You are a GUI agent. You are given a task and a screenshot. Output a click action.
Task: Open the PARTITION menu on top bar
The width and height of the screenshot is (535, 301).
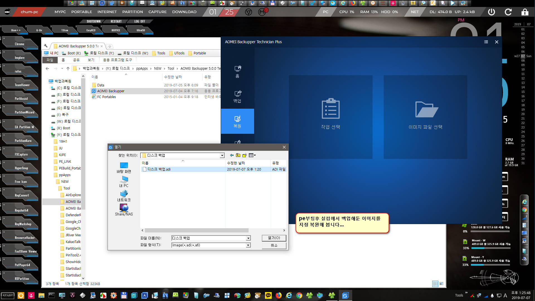coord(132,12)
